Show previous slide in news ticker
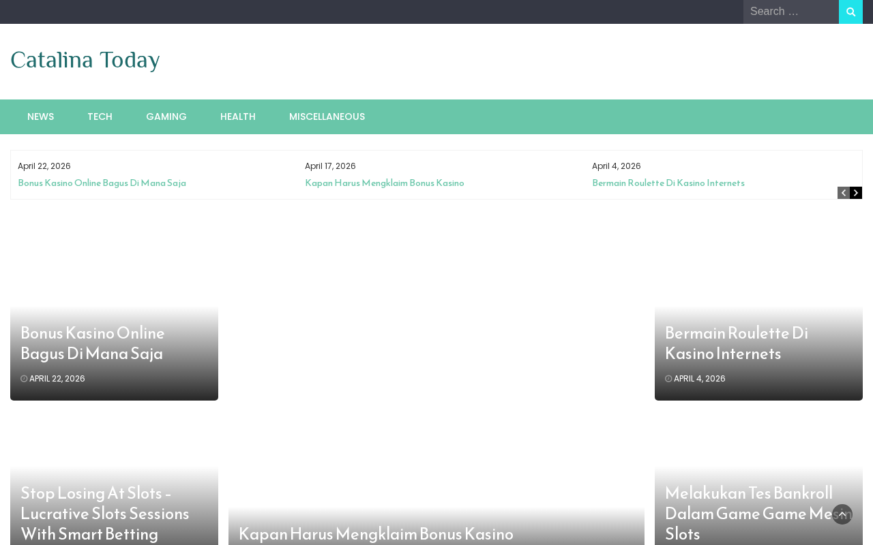 pos(844,193)
